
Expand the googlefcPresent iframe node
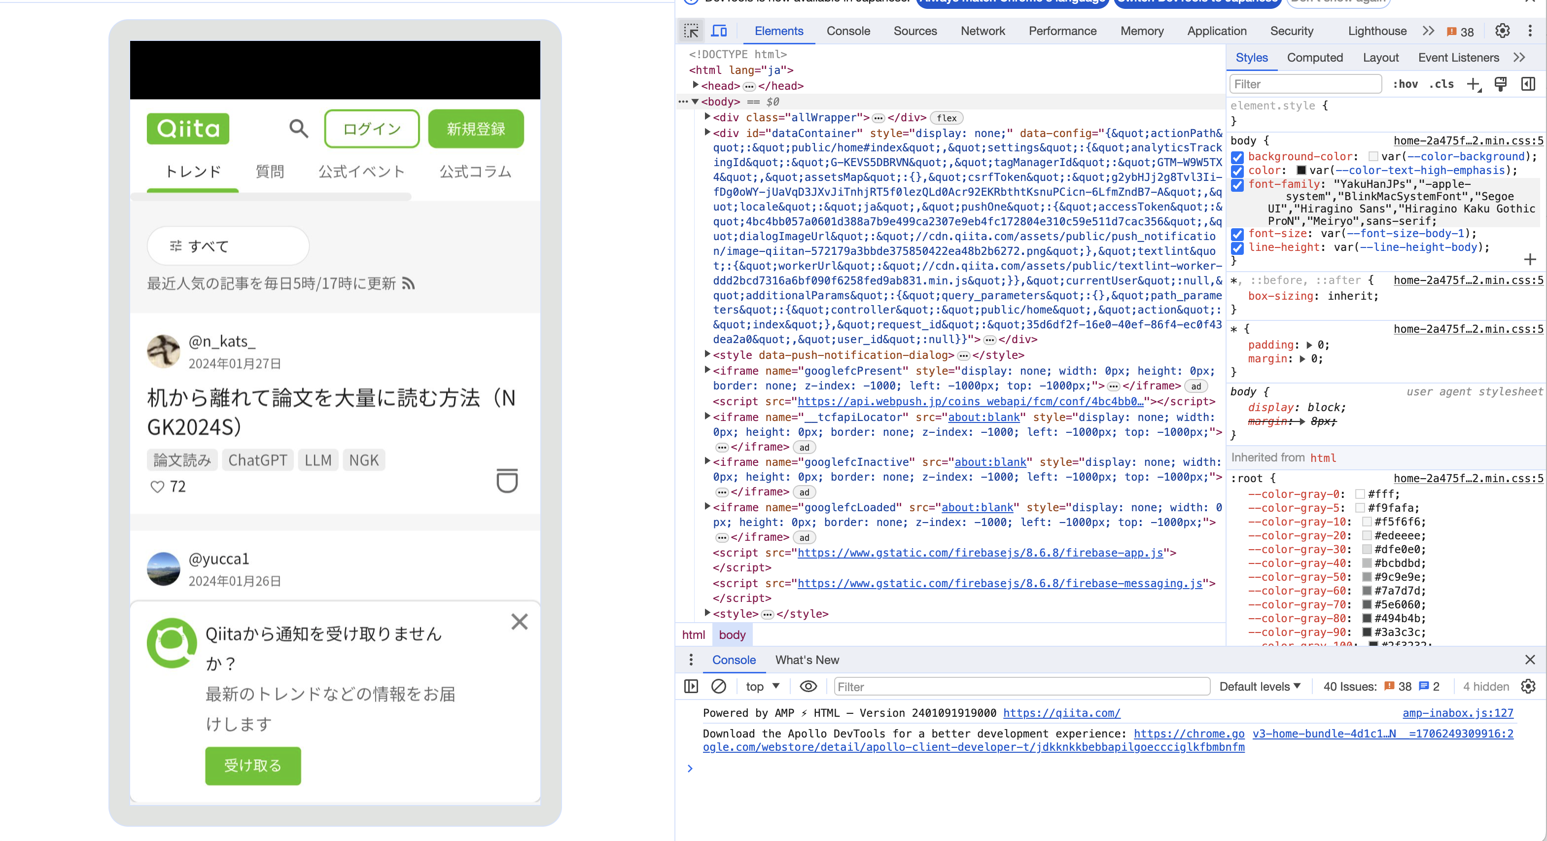pyautogui.click(x=707, y=371)
